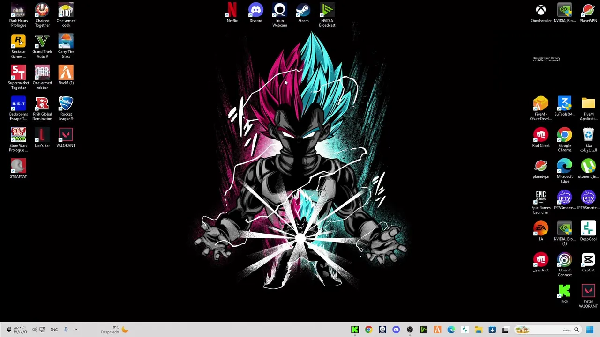Select the NVIDIA_Bro... (1) installer icon
Screen dimensions: 600x337
[x=565, y=234]
